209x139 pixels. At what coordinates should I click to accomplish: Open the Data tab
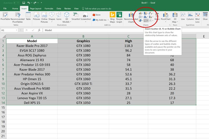click(59, 8)
